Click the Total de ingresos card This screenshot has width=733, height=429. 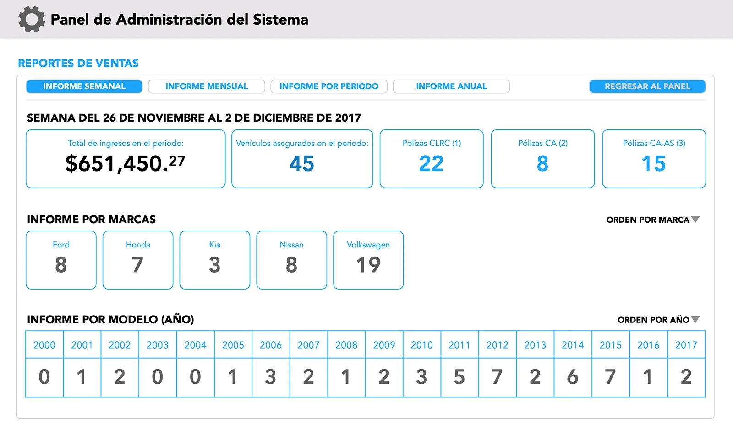tap(126, 159)
